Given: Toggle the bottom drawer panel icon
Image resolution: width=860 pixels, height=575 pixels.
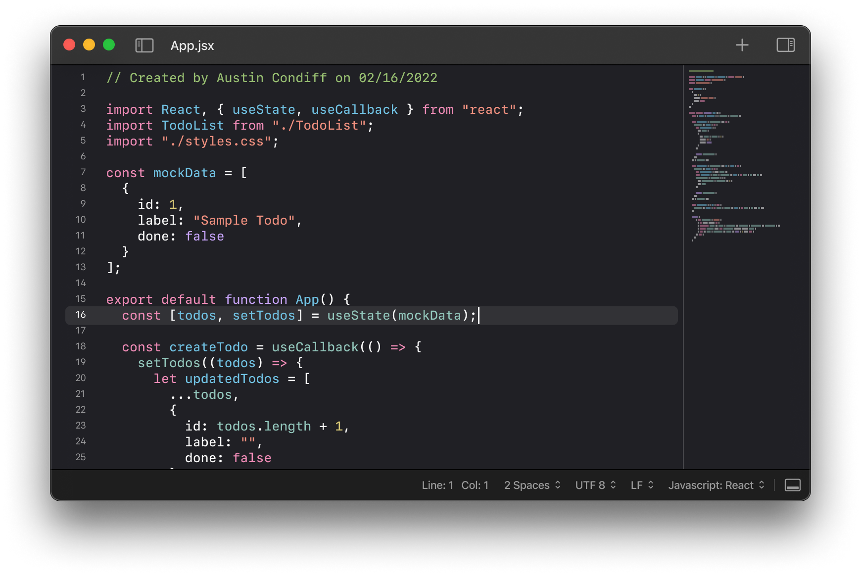Looking at the screenshot, I should (792, 485).
